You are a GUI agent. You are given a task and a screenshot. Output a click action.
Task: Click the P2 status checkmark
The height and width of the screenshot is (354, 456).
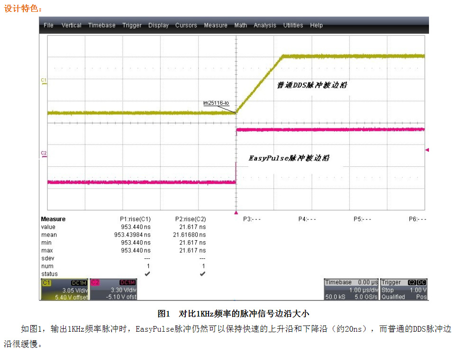[202, 274]
